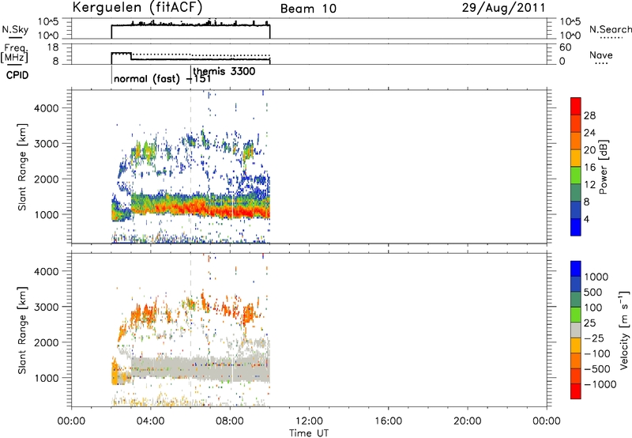The width and height of the screenshot is (632, 438).
Task: Click the "16:00" time tick label
Action: 388,421
